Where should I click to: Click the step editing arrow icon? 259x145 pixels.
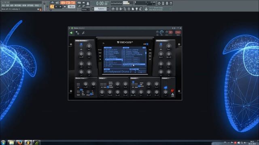83,3
